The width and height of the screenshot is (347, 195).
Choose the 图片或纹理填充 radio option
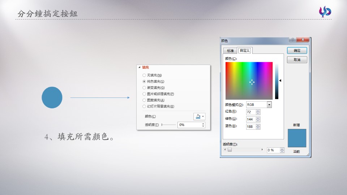click(x=144, y=94)
